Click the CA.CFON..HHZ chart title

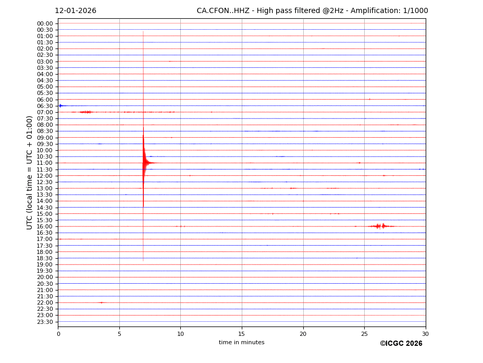[312, 11]
